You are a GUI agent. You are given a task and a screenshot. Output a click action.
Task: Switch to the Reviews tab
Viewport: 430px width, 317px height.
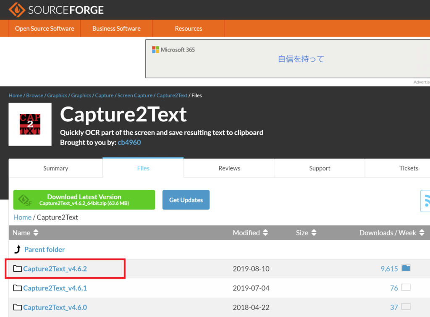click(229, 168)
